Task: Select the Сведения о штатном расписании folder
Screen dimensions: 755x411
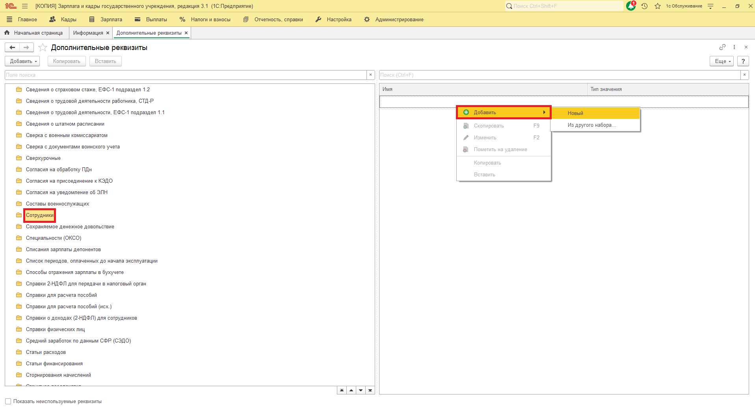Action: point(65,124)
